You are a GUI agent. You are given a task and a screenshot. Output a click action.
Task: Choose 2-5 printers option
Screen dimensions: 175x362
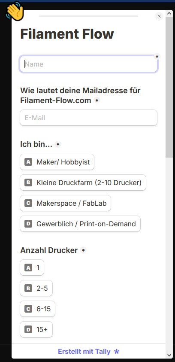[x=36, y=288]
